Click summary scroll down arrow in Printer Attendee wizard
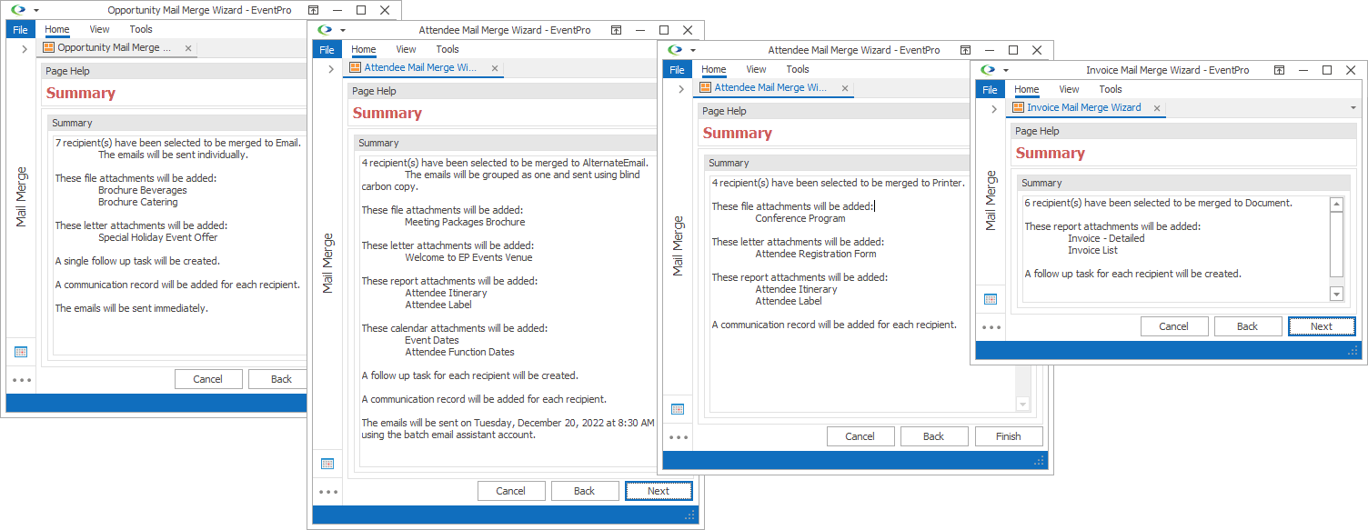Viewport: 1368px width, 530px height. click(x=1022, y=405)
